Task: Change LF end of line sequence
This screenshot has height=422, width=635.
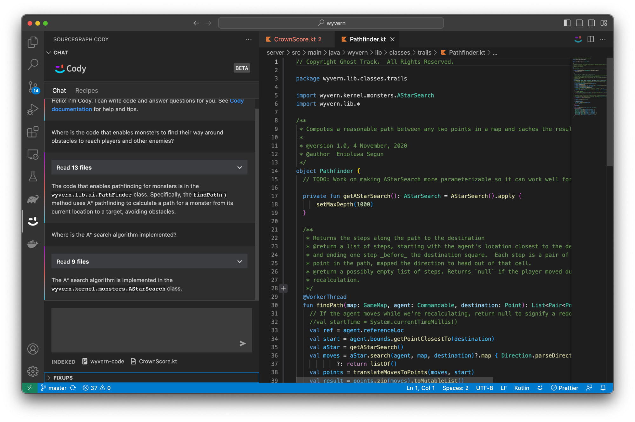Action: [503, 388]
